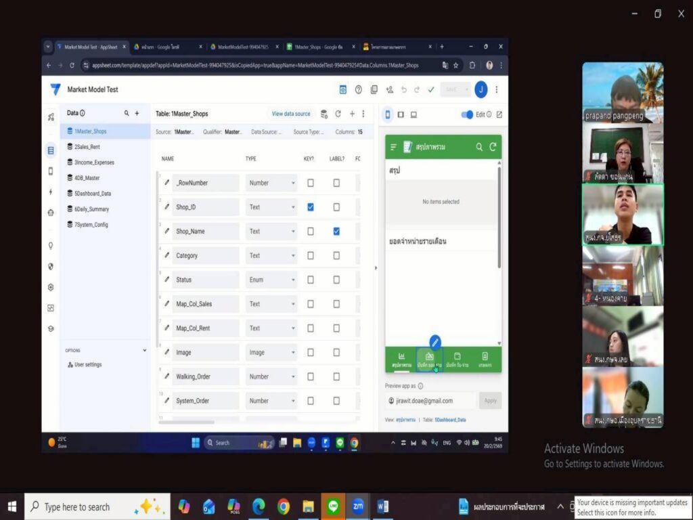Check the LABEL box for Status
Viewport: 693px width, 520px height.
(336, 280)
